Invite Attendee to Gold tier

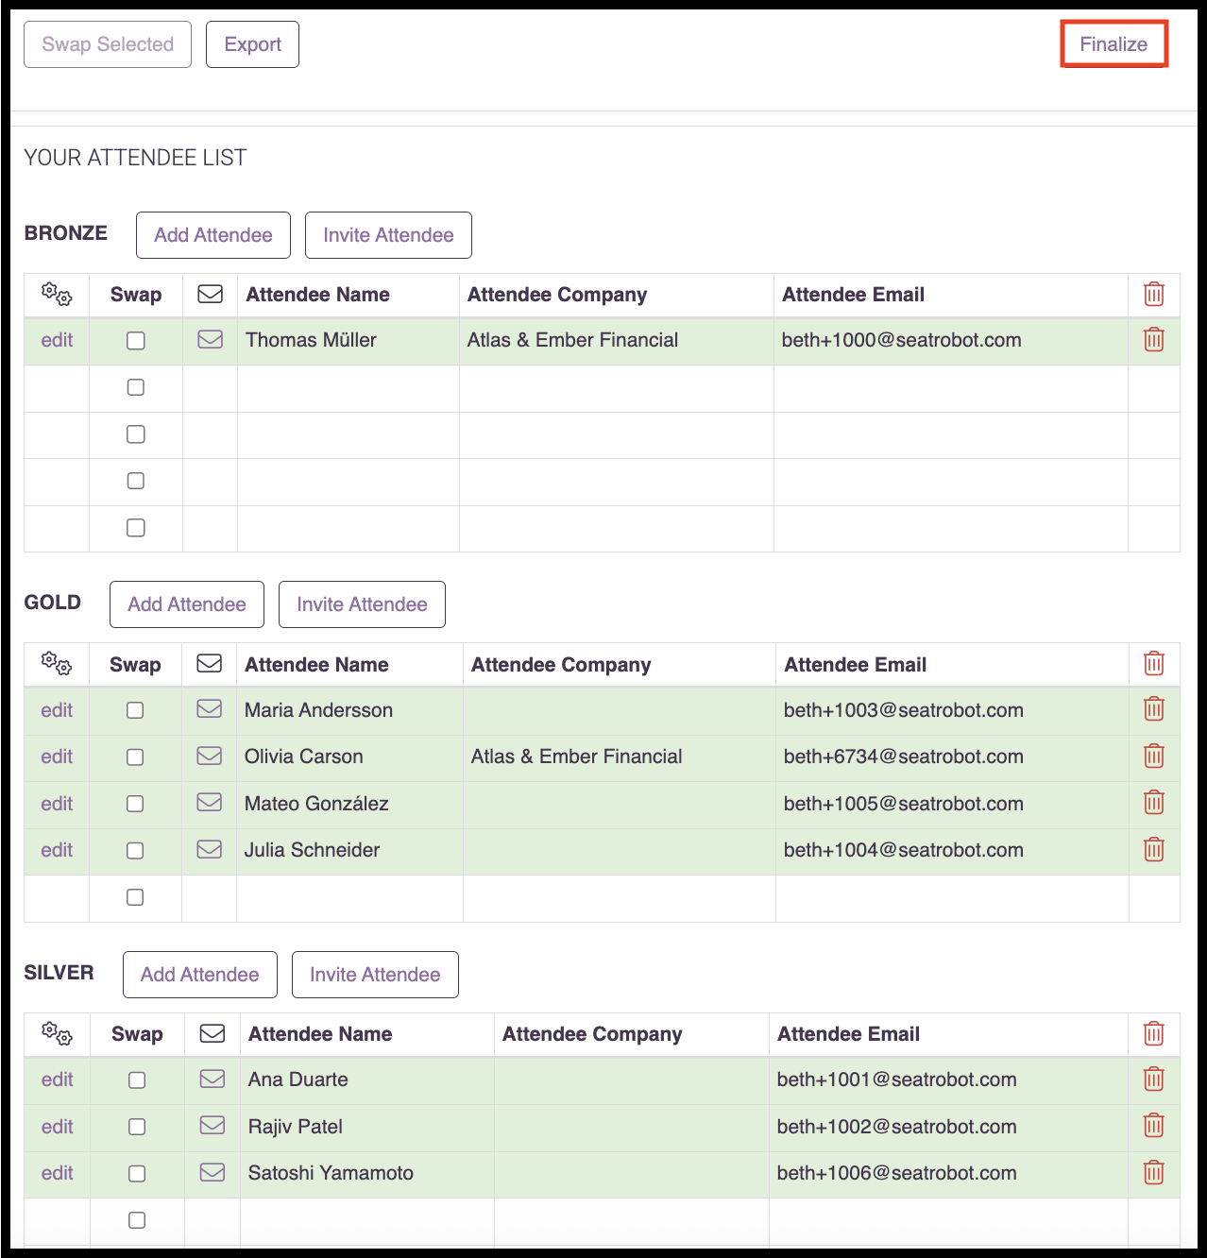[x=362, y=604]
